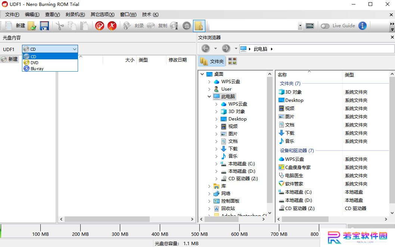Open the 查看(V) menu
The image size is (395, 247).
coord(52,15)
